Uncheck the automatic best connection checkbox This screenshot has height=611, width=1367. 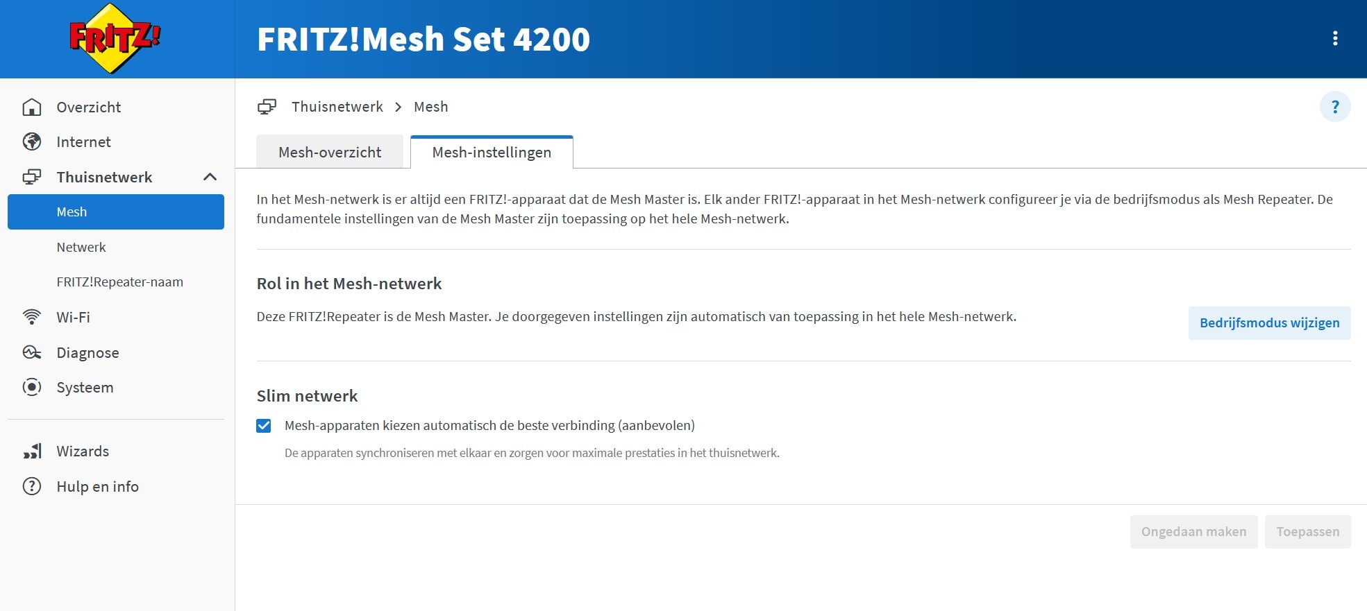point(264,426)
